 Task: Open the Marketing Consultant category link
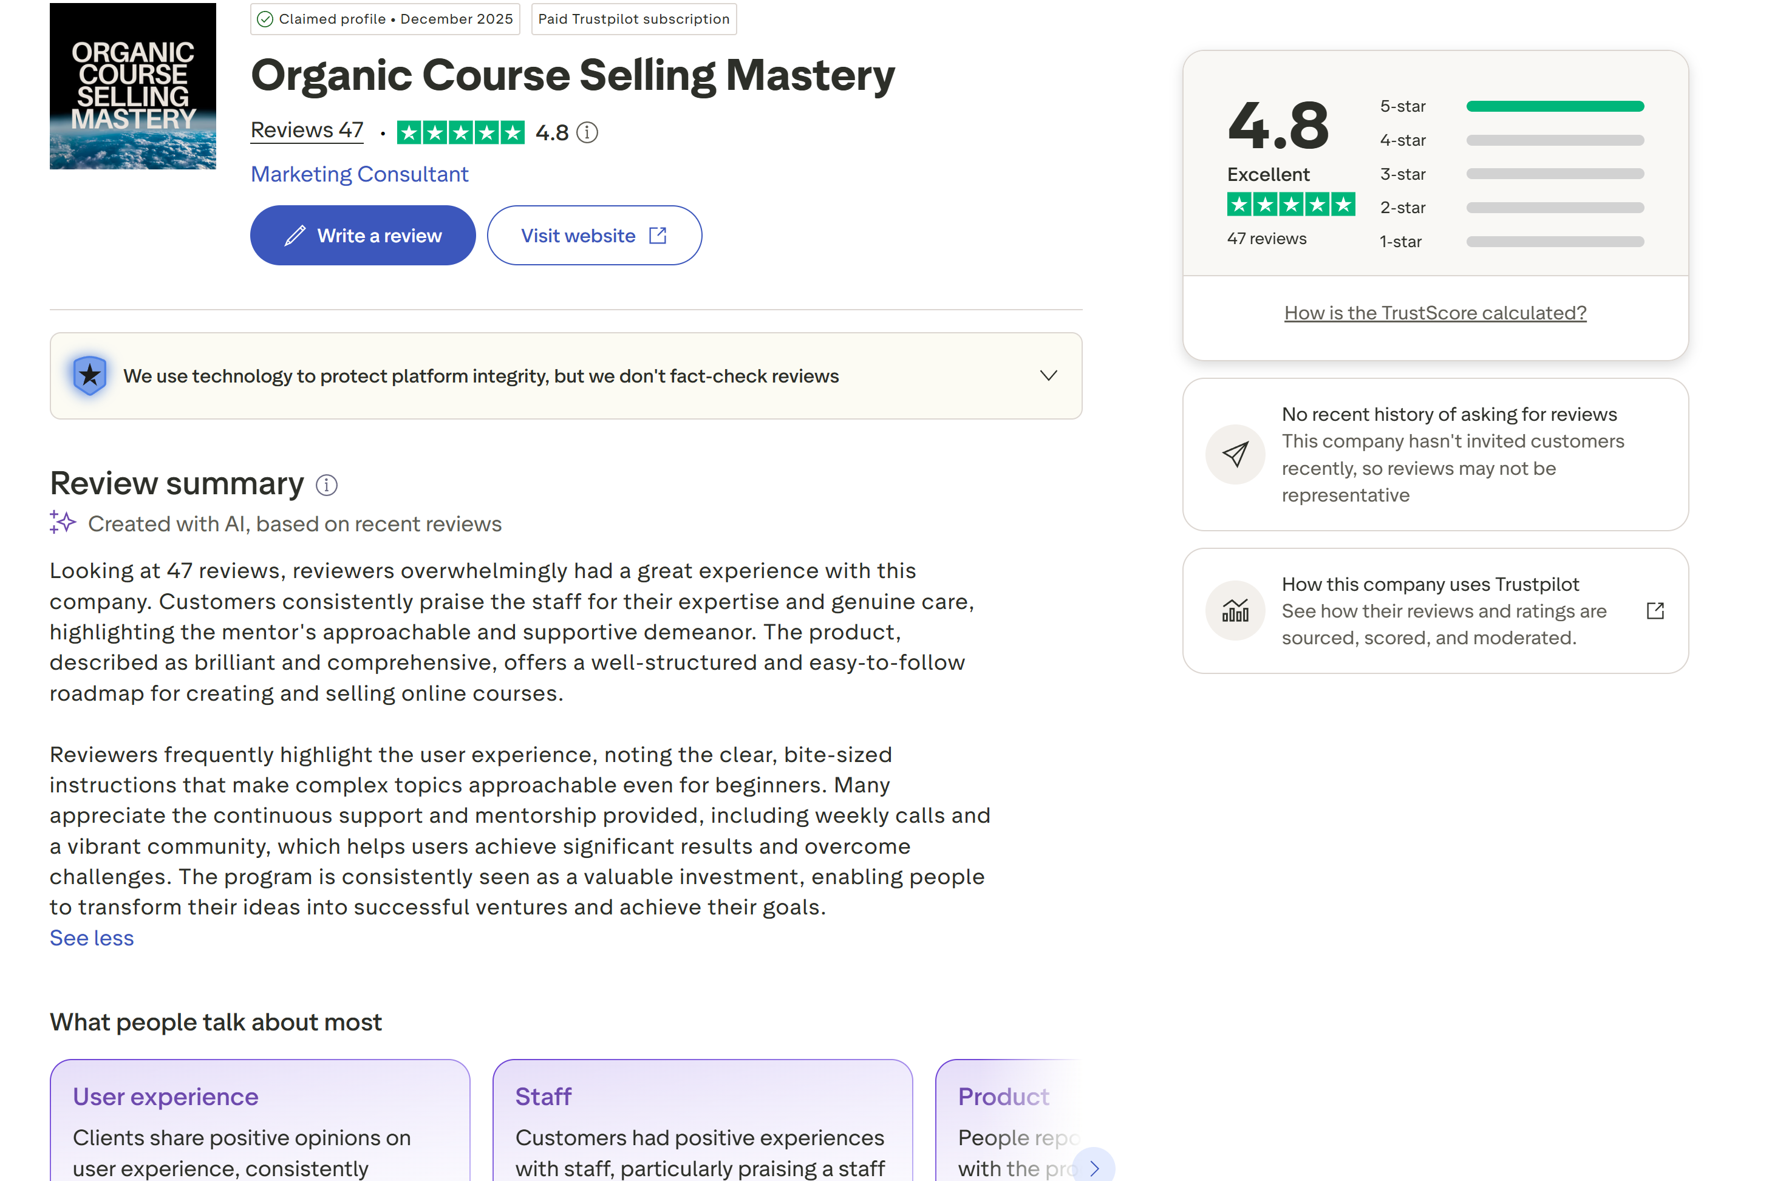[360, 174]
